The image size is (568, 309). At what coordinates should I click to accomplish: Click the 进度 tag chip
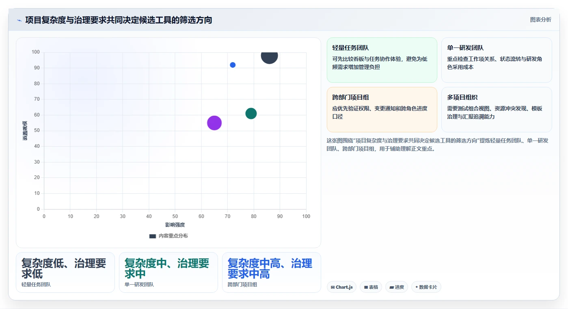pos(397,287)
